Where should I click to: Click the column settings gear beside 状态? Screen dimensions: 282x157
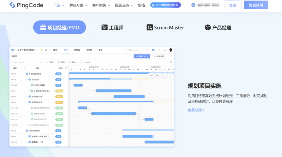tap(66, 68)
